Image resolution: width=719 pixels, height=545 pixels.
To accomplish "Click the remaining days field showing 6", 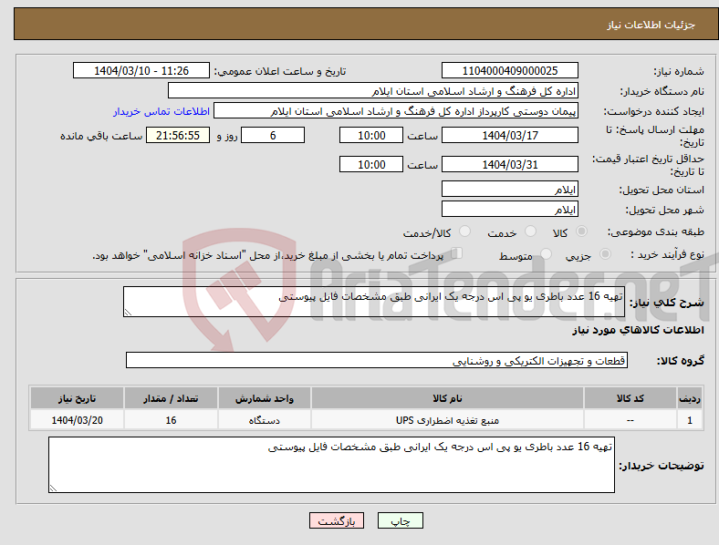I will pyautogui.click(x=273, y=135).
